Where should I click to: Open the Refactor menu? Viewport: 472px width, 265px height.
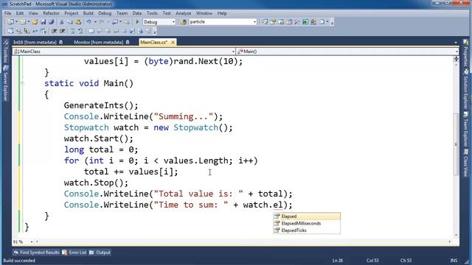51,13
